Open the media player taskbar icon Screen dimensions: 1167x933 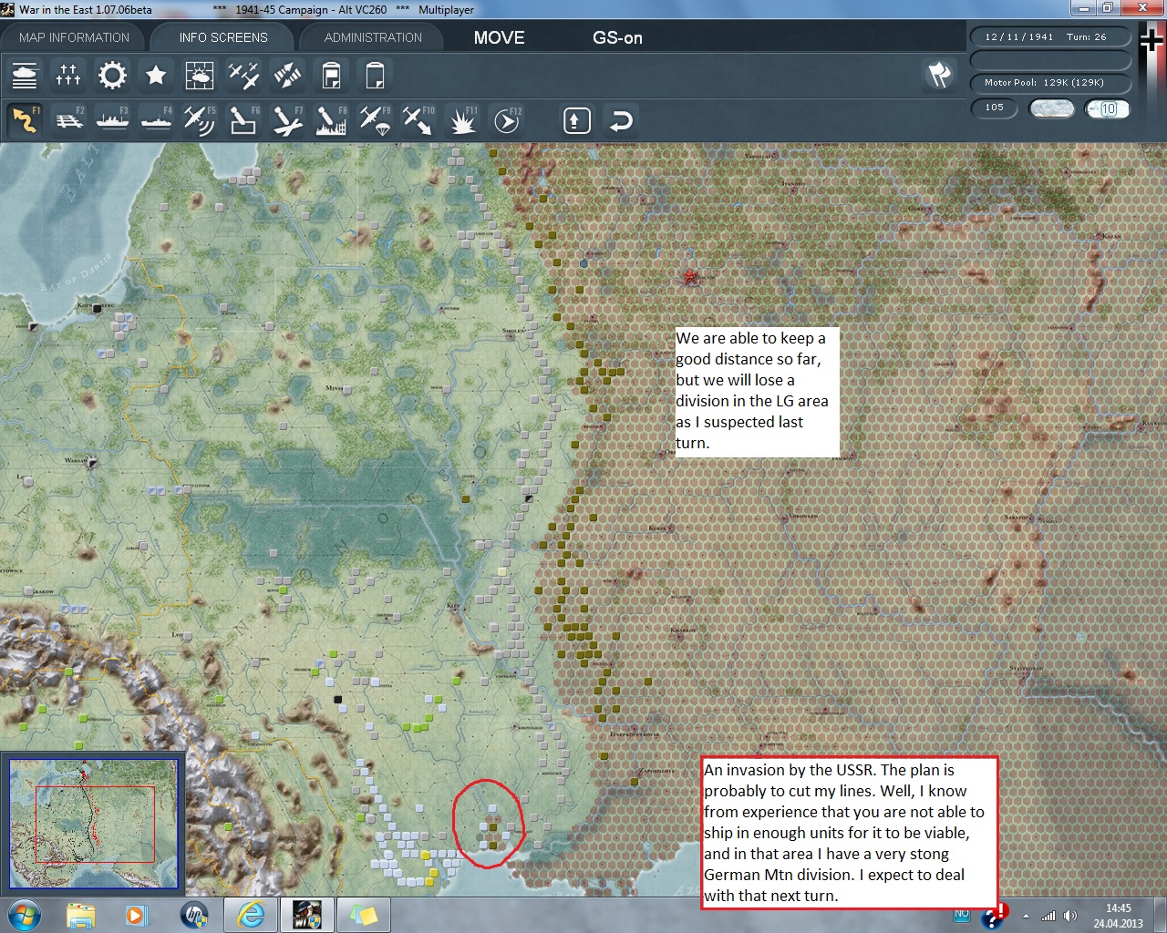136,915
